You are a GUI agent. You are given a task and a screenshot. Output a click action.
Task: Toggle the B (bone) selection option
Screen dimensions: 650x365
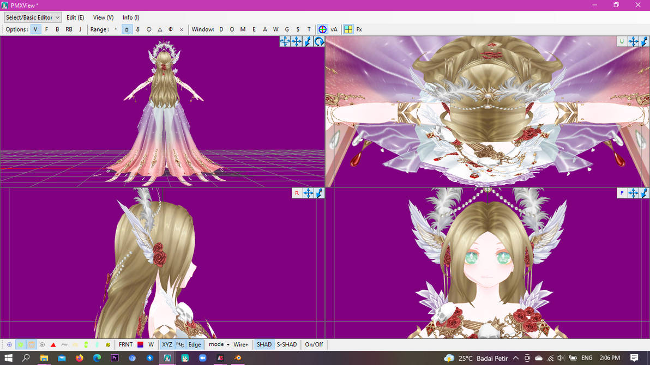[x=57, y=29]
